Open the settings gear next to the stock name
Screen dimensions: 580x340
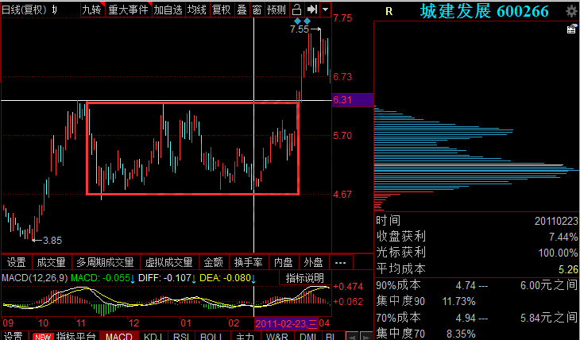[x=572, y=11]
